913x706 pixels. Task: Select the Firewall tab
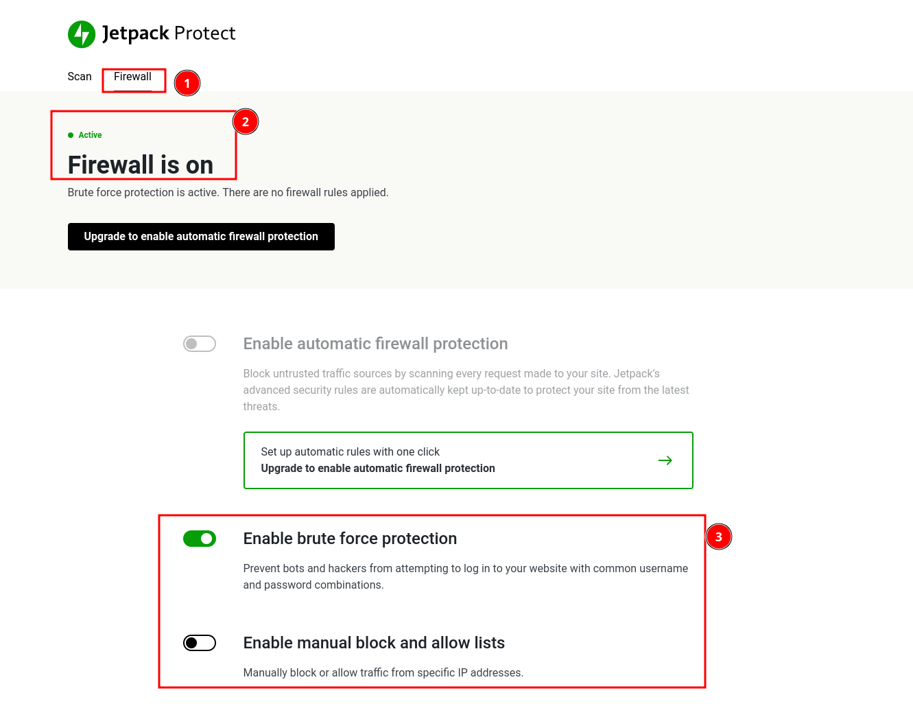(x=132, y=77)
